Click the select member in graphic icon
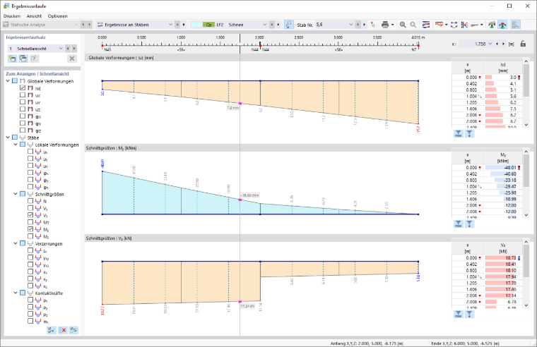Viewport: 537px width, 347px height. coord(372,25)
